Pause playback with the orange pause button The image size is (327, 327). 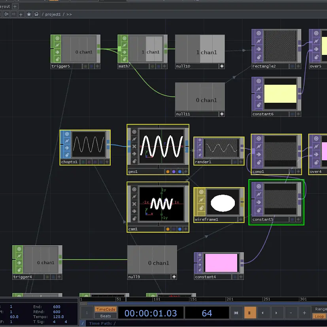[250, 313]
